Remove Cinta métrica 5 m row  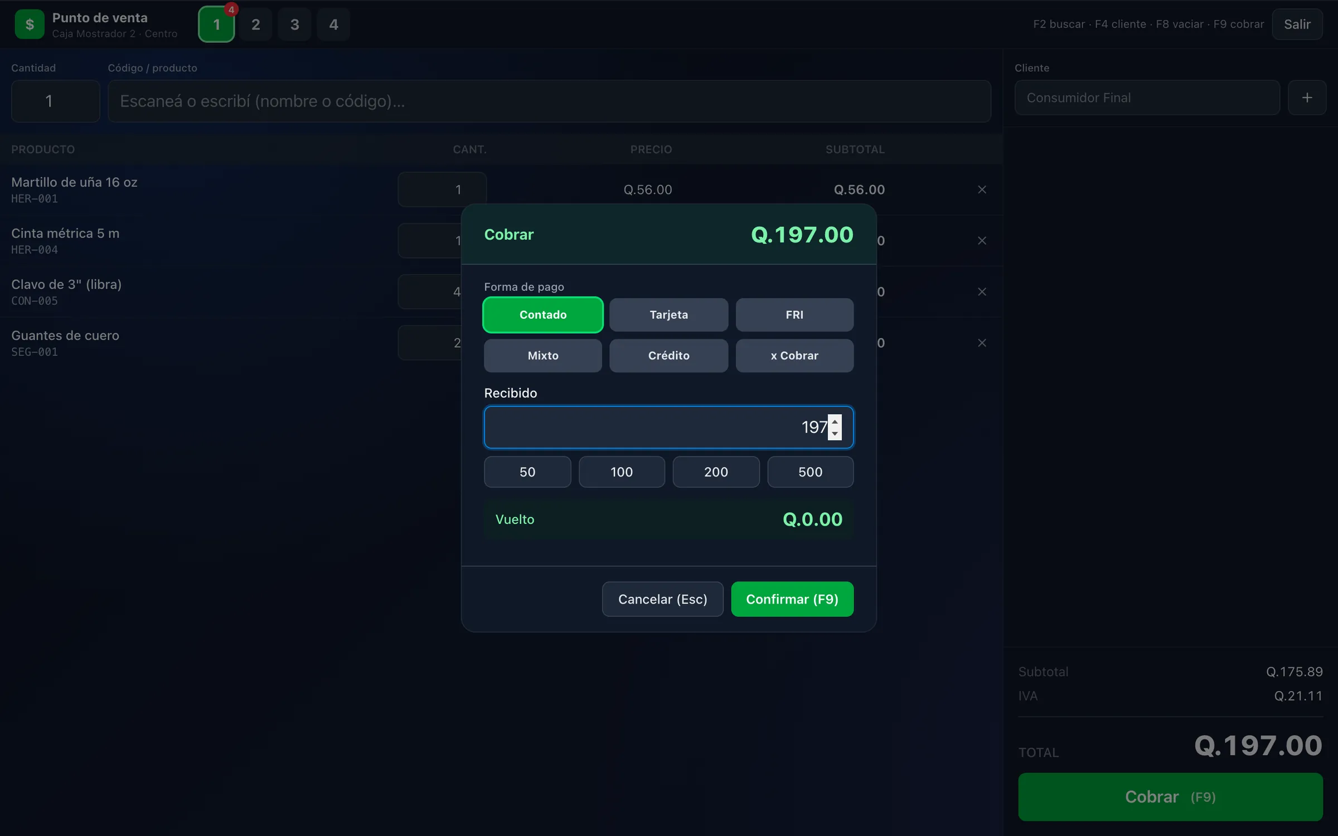(x=982, y=241)
